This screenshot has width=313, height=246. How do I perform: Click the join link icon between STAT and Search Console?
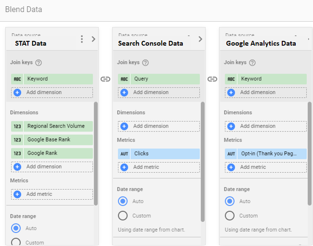tap(105, 79)
